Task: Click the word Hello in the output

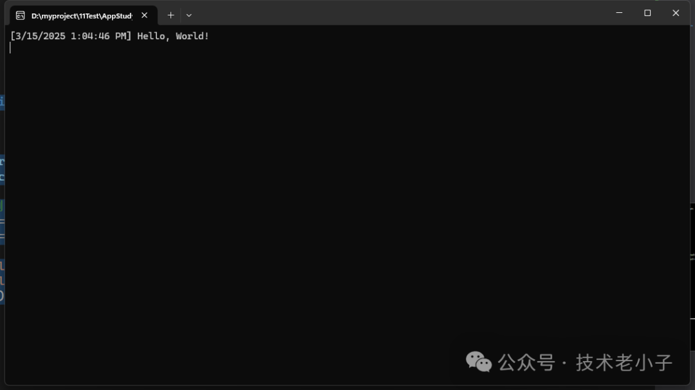Action: pyautogui.click(x=151, y=36)
